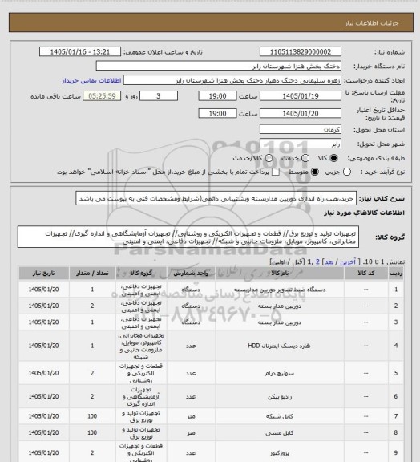
Task: Select the کالا/خدمت radio button
Action: coord(269,158)
